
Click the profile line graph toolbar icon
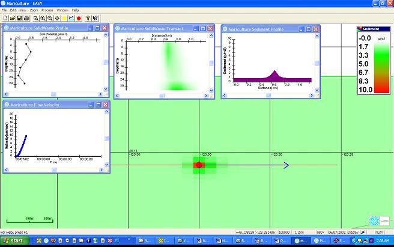click(x=71, y=18)
